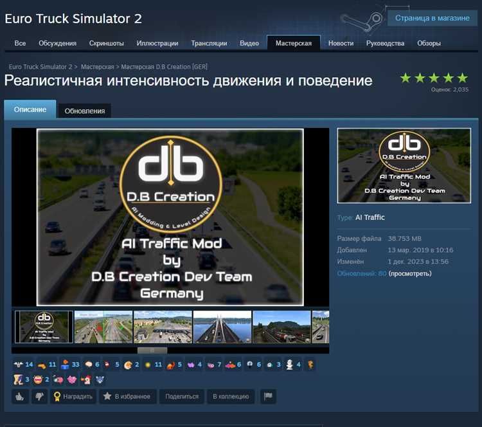
Task: Click the award badge with count 14
Action: [x=23, y=365]
